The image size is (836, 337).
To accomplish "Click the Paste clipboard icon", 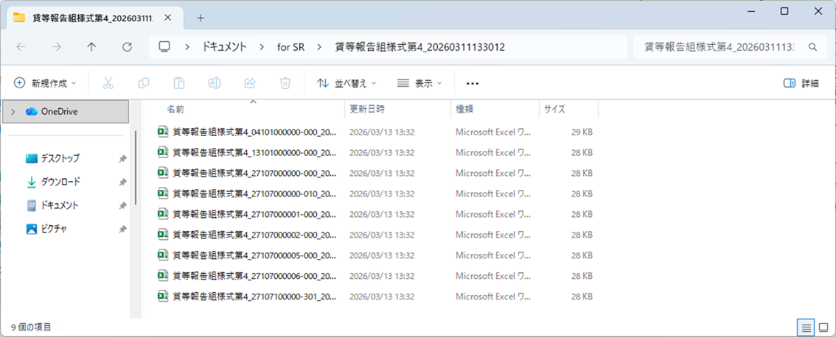I will 179,83.
